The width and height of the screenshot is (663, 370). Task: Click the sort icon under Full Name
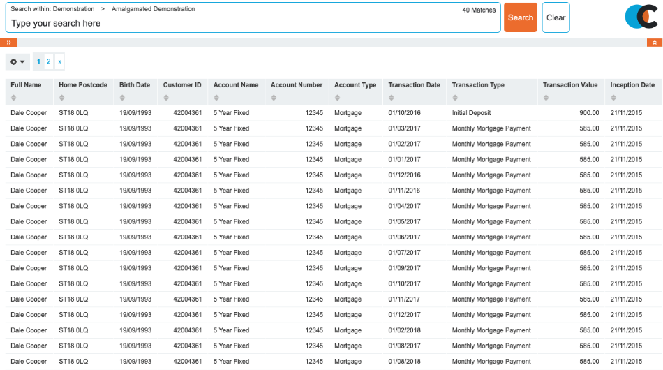(x=13, y=98)
